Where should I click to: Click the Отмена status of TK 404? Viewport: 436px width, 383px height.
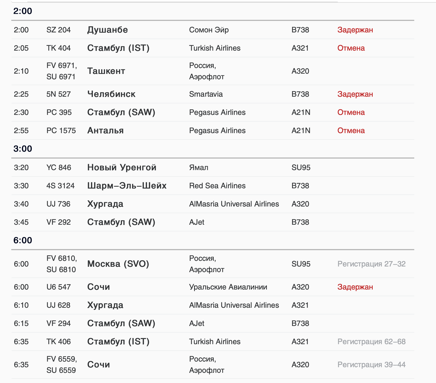click(351, 48)
